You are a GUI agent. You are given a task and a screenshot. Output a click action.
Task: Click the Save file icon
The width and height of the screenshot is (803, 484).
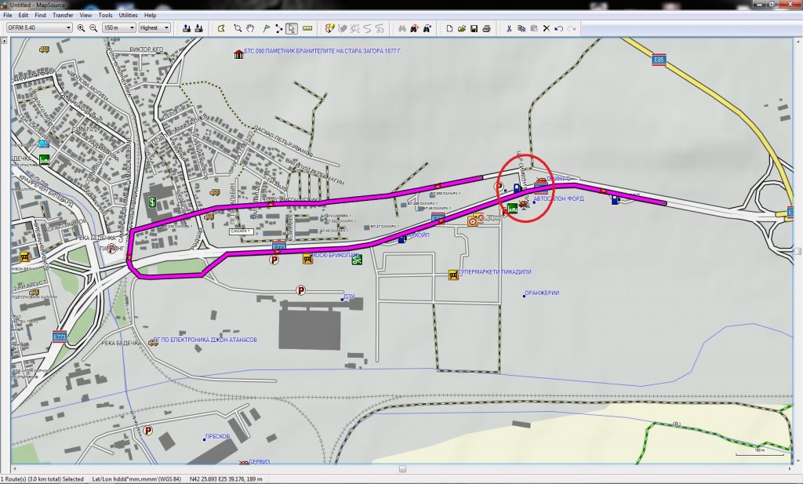pos(474,28)
